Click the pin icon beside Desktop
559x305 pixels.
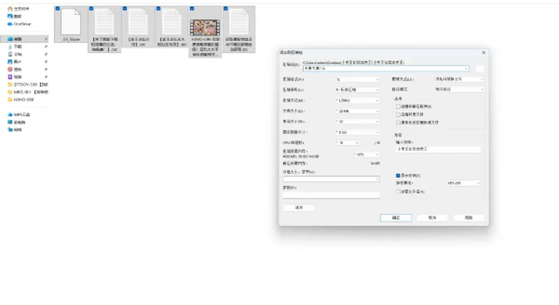tap(45, 39)
